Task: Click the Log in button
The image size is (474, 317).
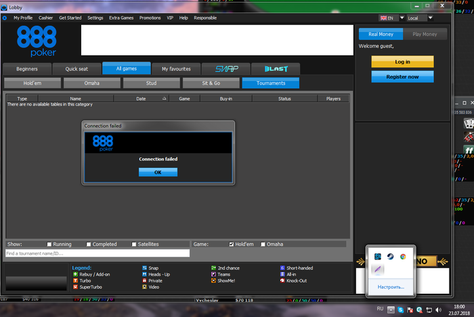Action: tap(402, 62)
